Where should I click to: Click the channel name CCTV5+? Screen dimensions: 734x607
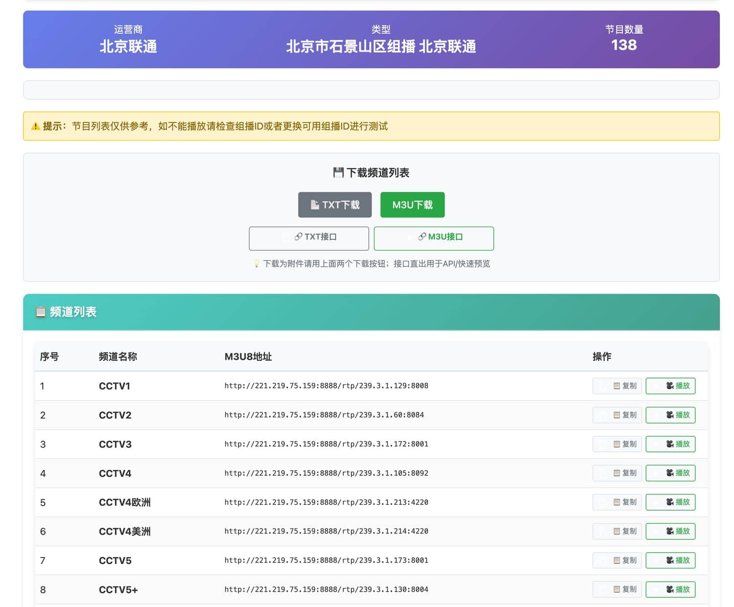click(118, 590)
